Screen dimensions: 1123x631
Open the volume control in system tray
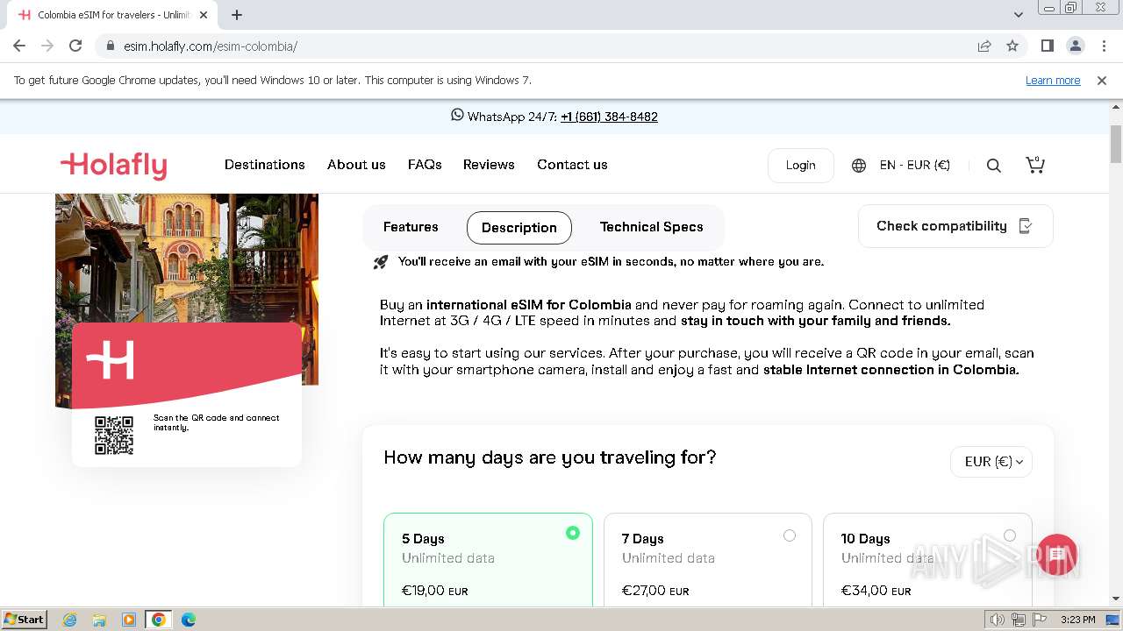[997, 620]
